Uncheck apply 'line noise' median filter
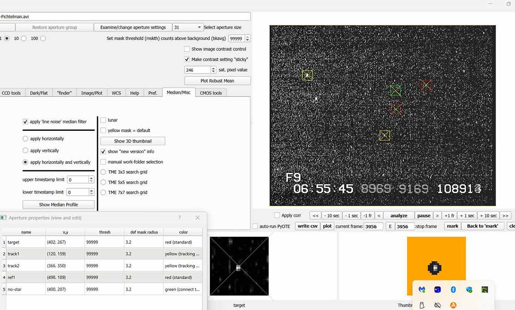Screen dimensions: 515x310 point(25,121)
